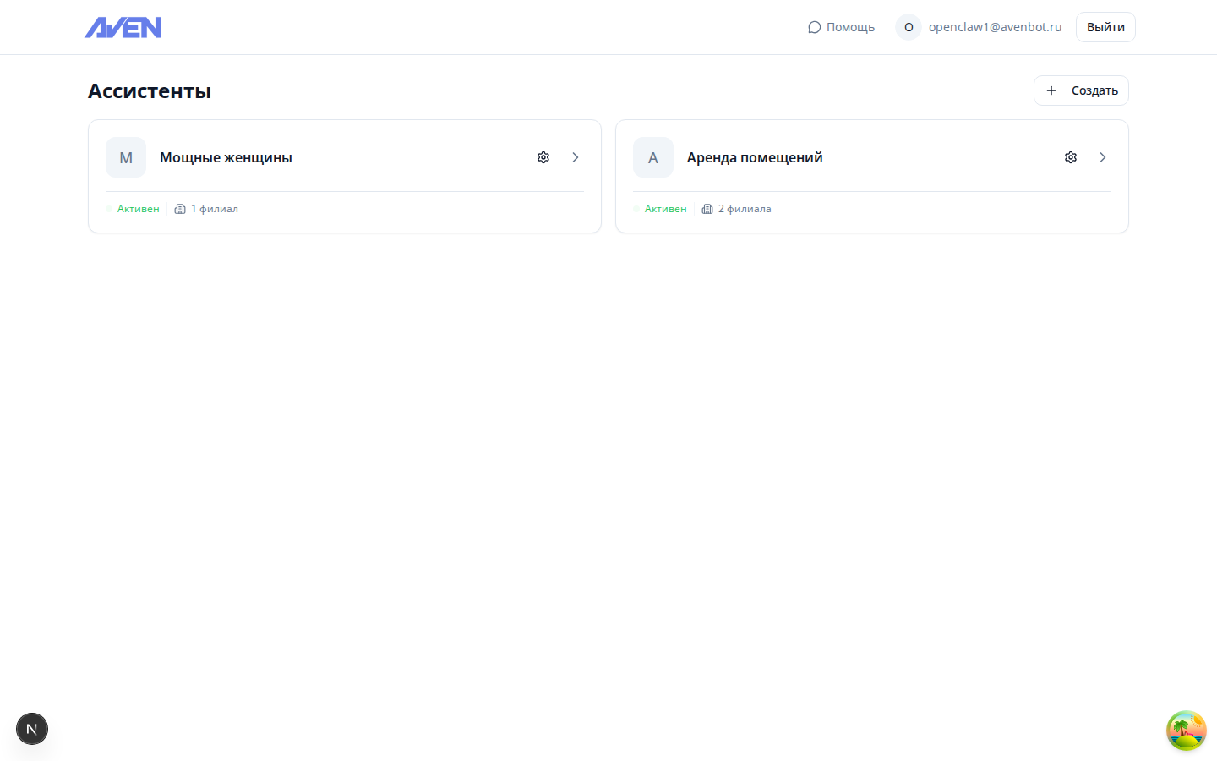
Task: Click the openclaw1@avenbot.ru account email
Action: (x=995, y=27)
